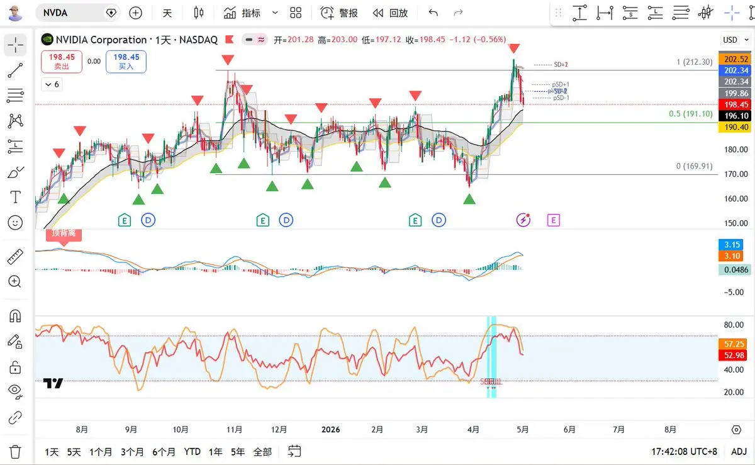Select the date range tool in floating toolbar
The width and height of the screenshot is (755, 465).
pyautogui.click(x=605, y=12)
